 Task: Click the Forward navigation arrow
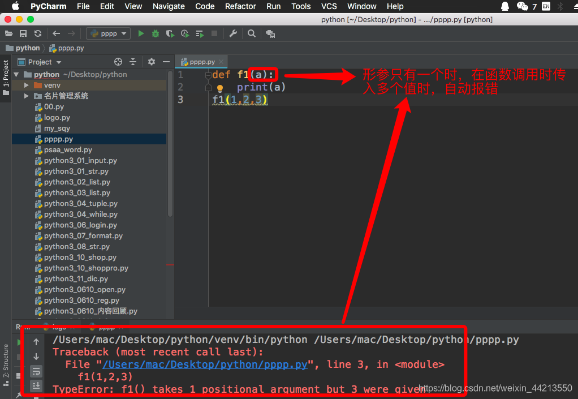click(71, 33)
